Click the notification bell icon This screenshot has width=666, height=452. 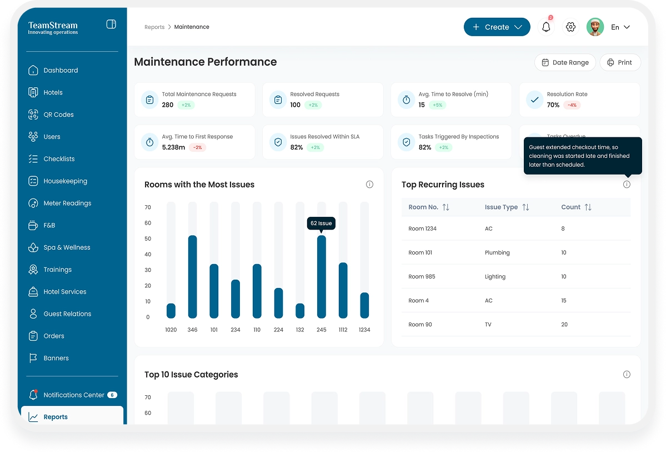(x=546, y=27)
